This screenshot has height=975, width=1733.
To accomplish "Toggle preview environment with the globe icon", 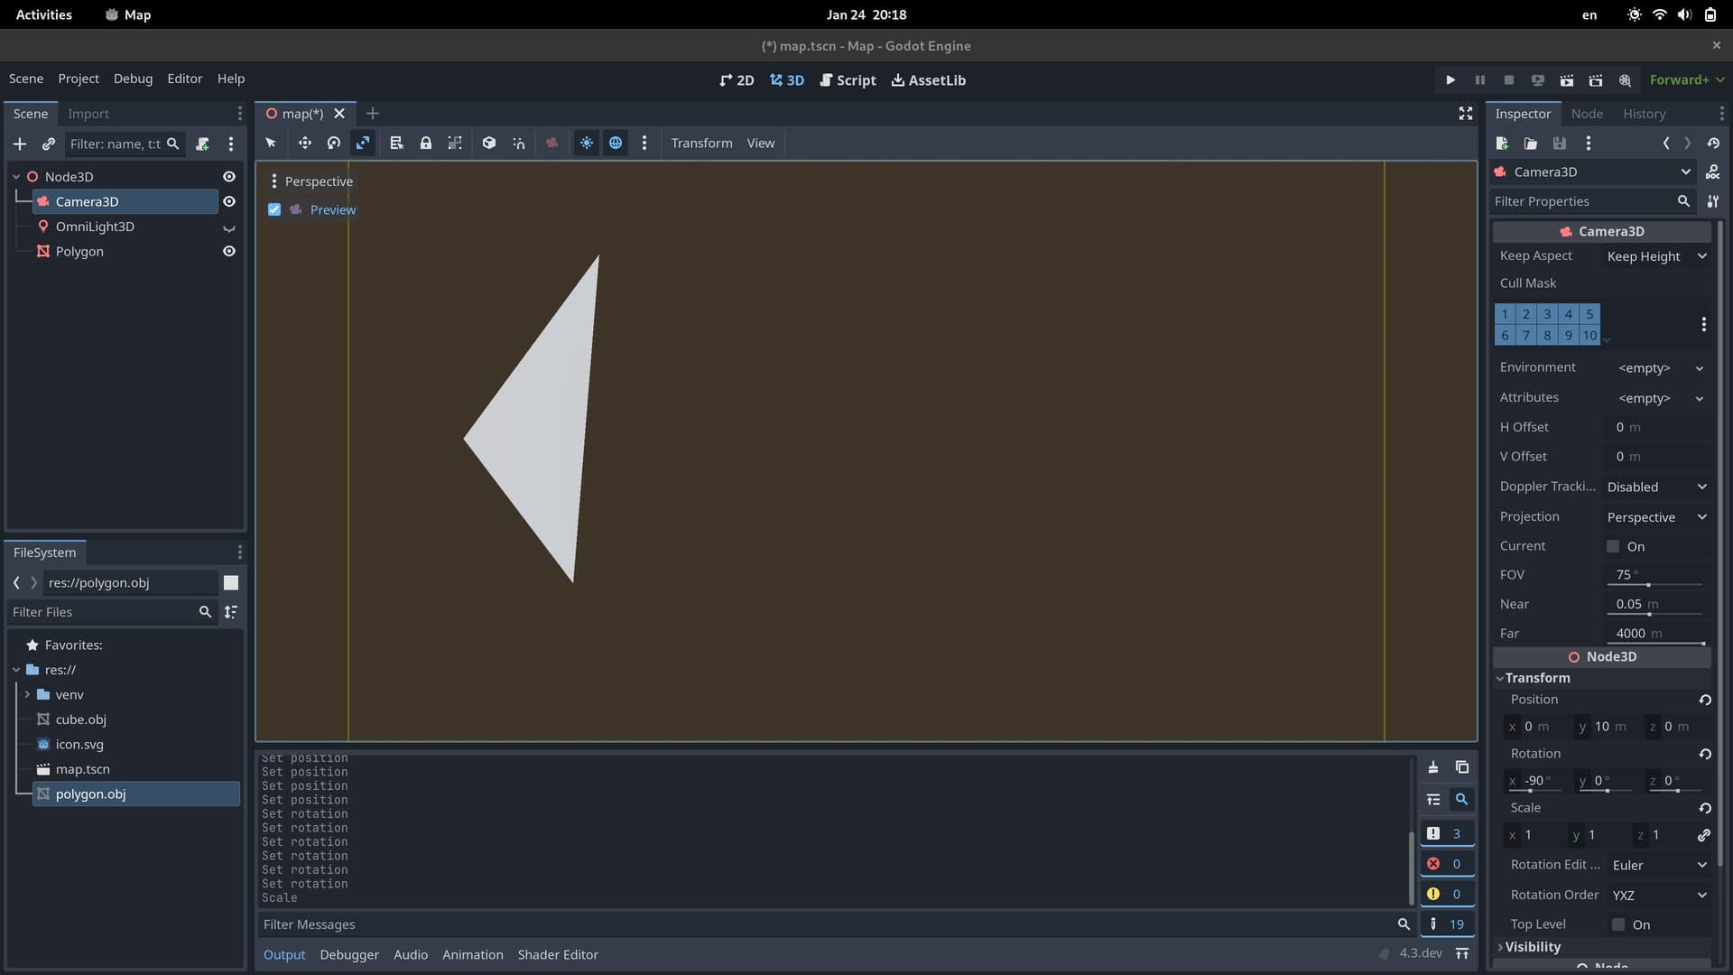I will (x=616, y=143).
